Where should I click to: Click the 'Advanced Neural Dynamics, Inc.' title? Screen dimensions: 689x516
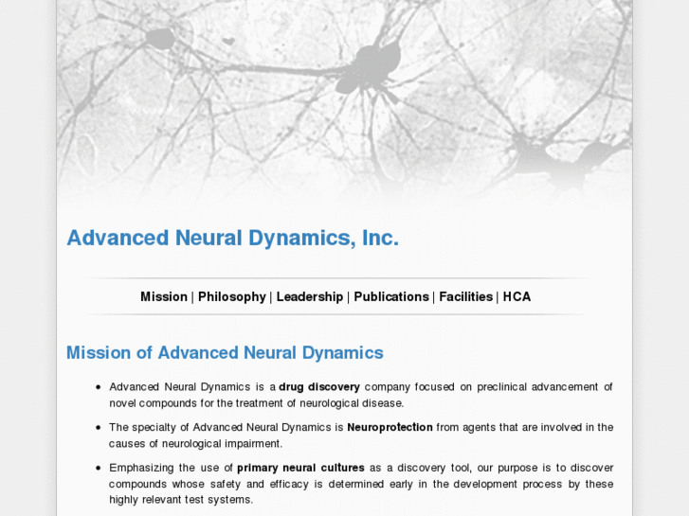(233, 238)
